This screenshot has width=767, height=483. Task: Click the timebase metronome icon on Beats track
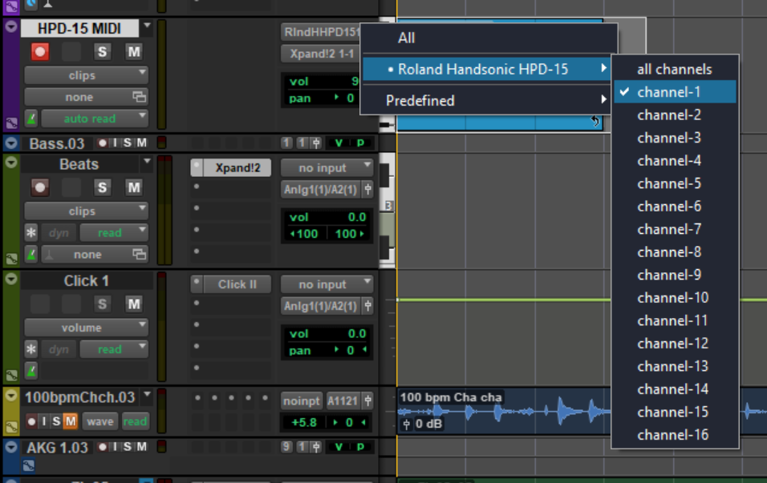(x=30, y=255)
